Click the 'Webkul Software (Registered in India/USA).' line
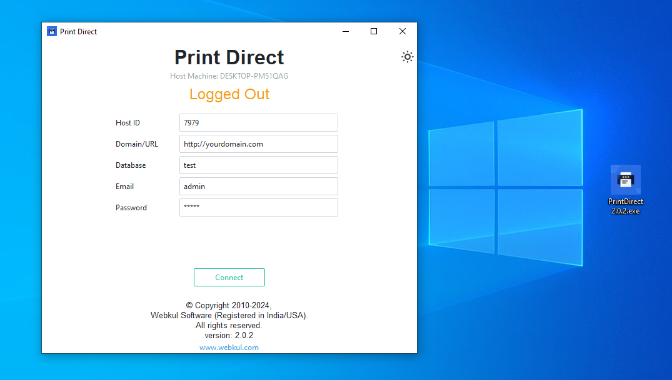 [229, 315]
